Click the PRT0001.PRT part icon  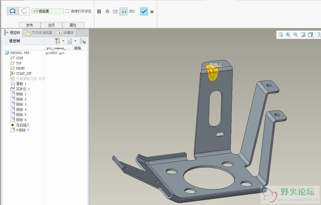pyautogui.click(x=7, y=53)
